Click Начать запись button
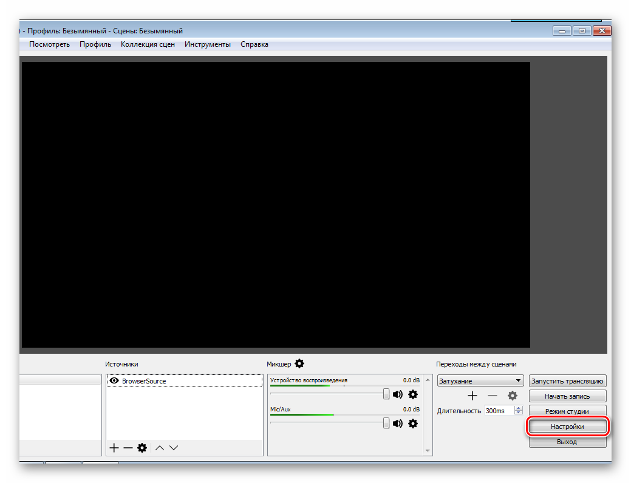 click(x=567, y=396)
